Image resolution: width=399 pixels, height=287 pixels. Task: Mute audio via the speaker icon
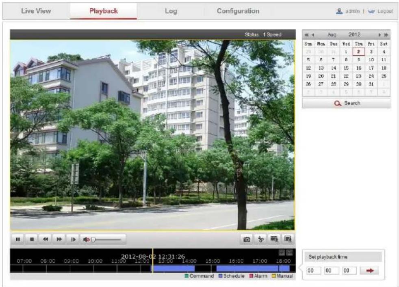(86, 240)
